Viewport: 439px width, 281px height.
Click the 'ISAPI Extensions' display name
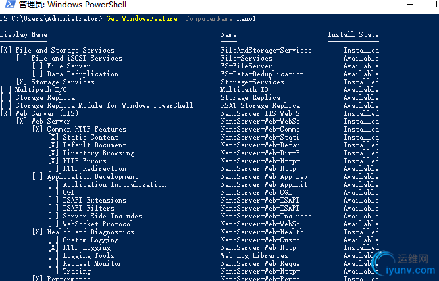click(x=94, y=201)
